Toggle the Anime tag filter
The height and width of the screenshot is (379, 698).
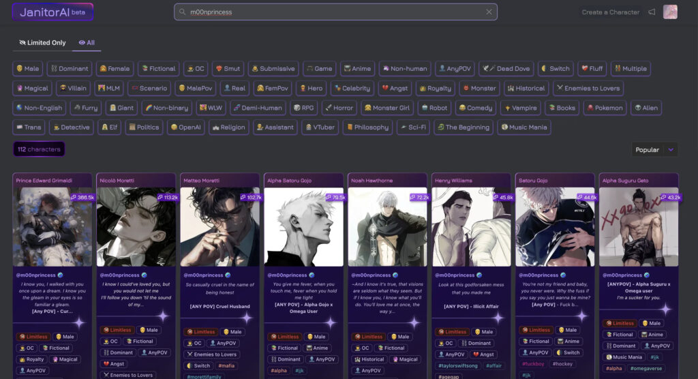click(357, 69)
